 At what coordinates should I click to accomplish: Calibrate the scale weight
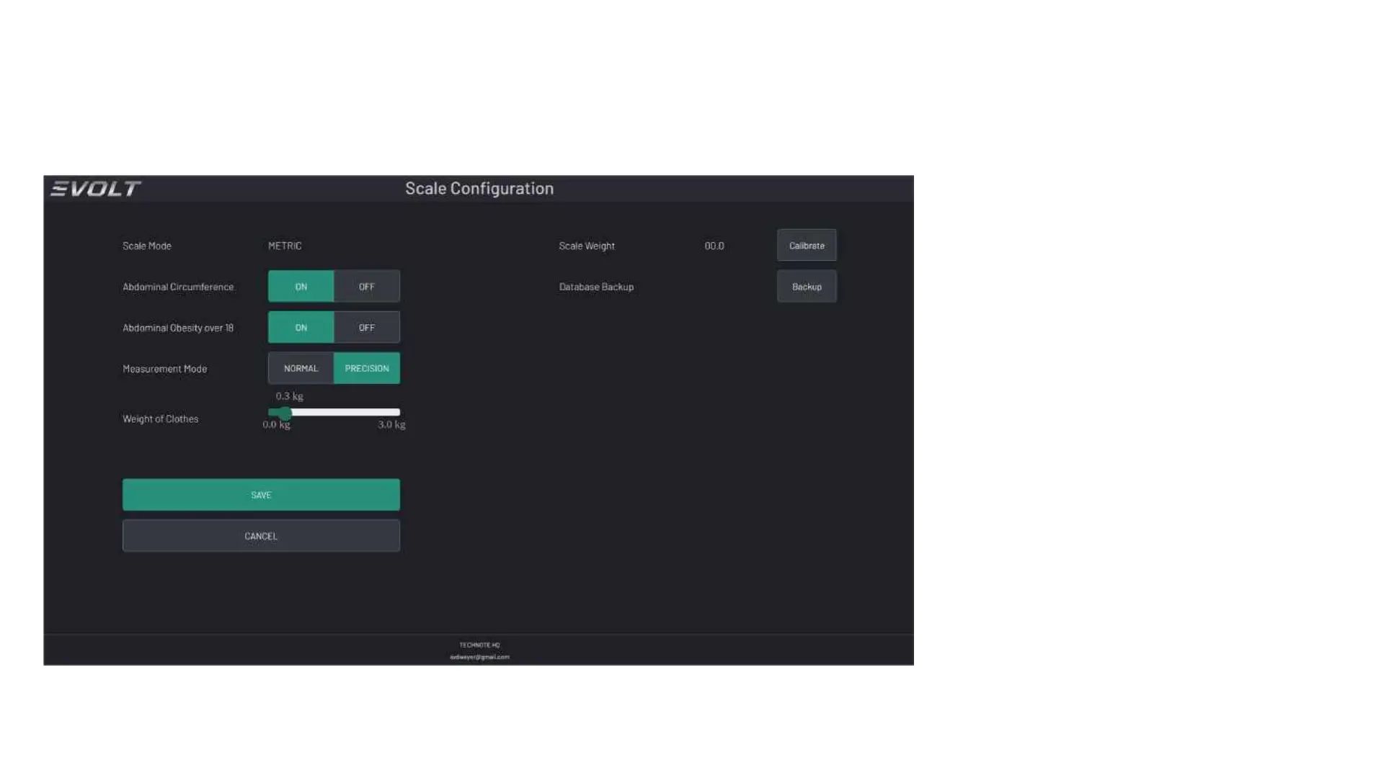[807, 246]
